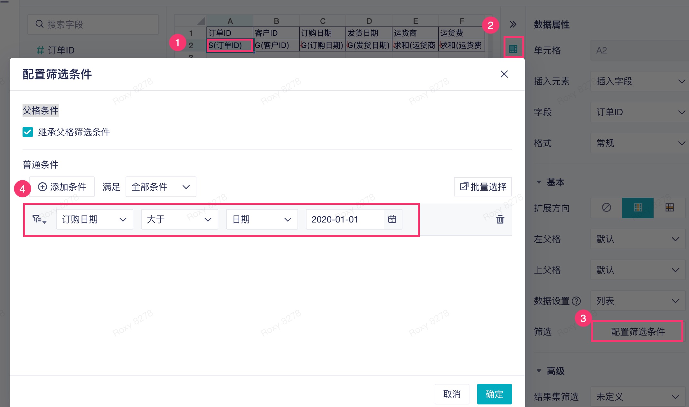Click the 取消 button
The width and height of the screenshot is (689, 407).
click(452, 394)
